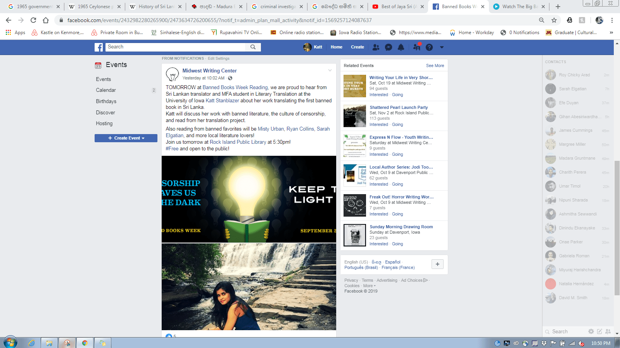Switch to Watch The Big Bang tab
Screen dimensions: 620x348
pos(520,7)
